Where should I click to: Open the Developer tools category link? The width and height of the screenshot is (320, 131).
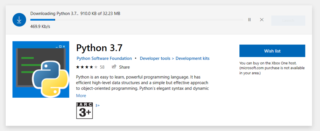155,58
